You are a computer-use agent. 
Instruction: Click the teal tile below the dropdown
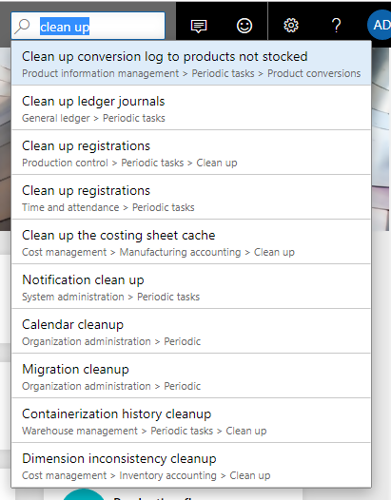click(x=84, y=494)
